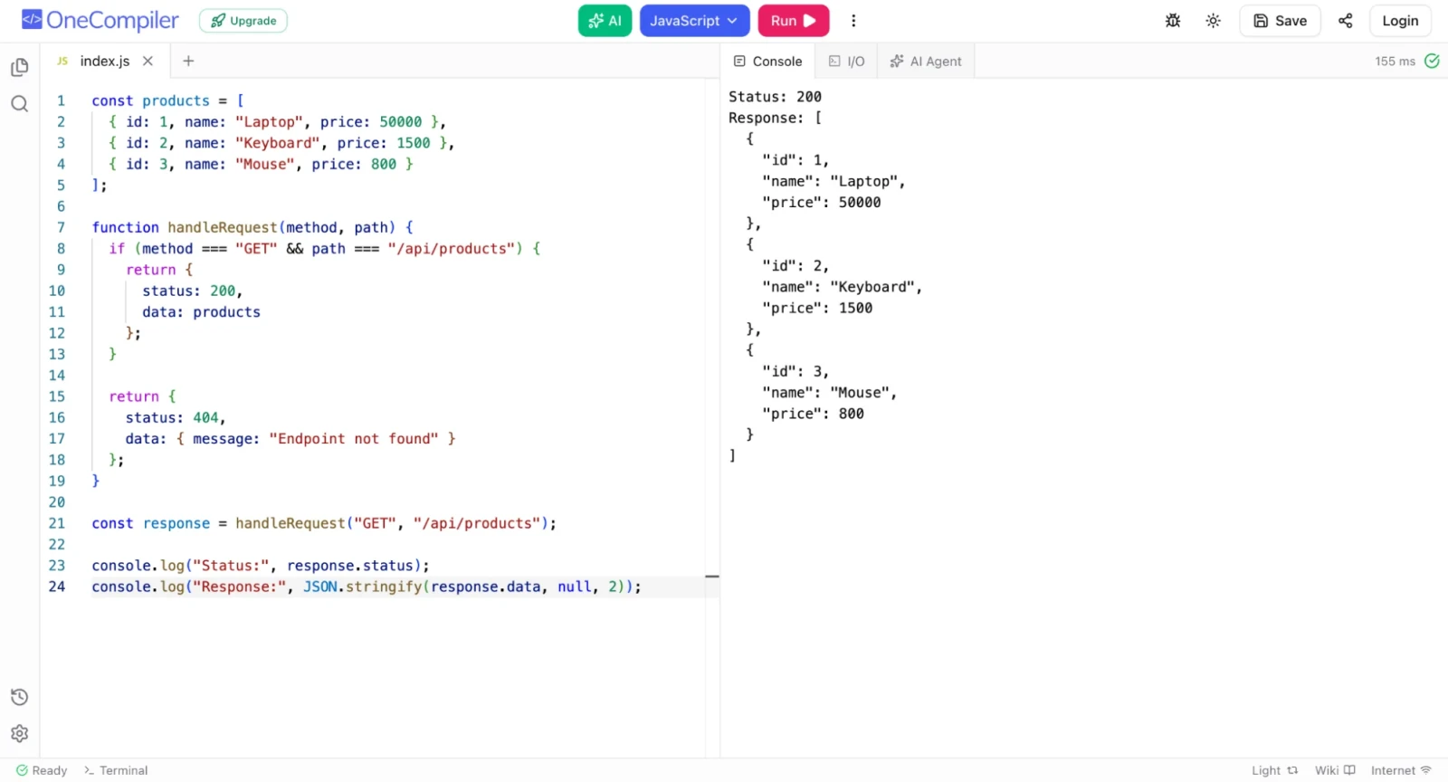Save the code
Viewport: 1448px width, 782px height.
point(1280,21)
